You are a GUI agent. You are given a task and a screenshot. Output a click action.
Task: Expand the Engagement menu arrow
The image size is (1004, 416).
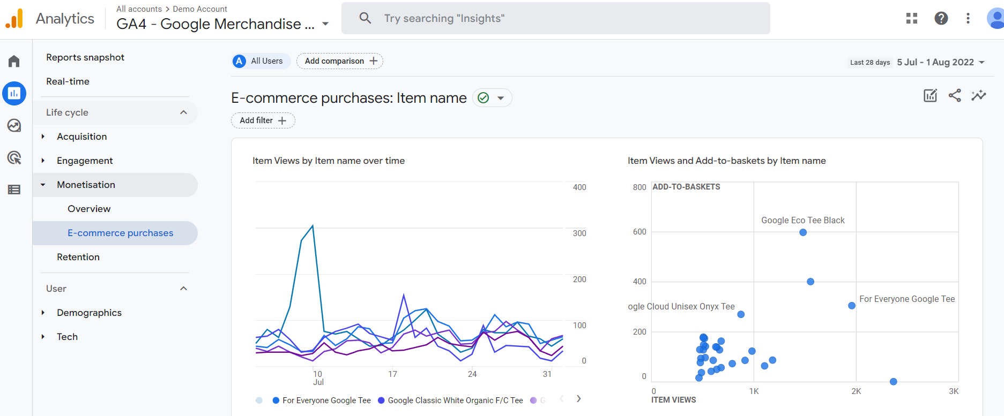point(43,161)
